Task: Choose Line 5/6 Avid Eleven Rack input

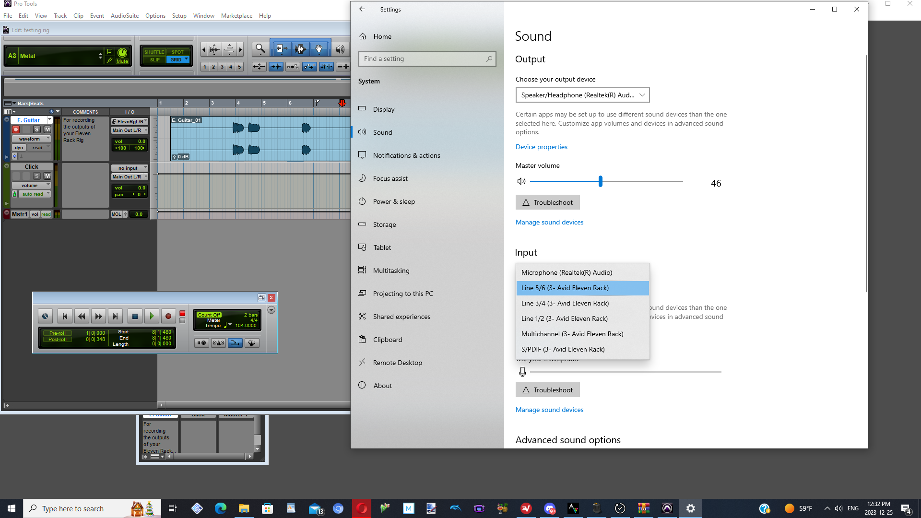Action: click(x=582, y=288)
